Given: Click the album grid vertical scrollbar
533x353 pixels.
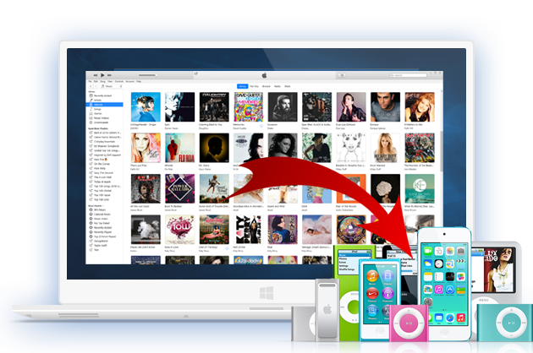Looking at the screenshot, I should pos(442,151).
